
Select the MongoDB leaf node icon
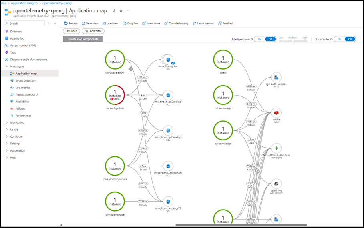[276, 148]
